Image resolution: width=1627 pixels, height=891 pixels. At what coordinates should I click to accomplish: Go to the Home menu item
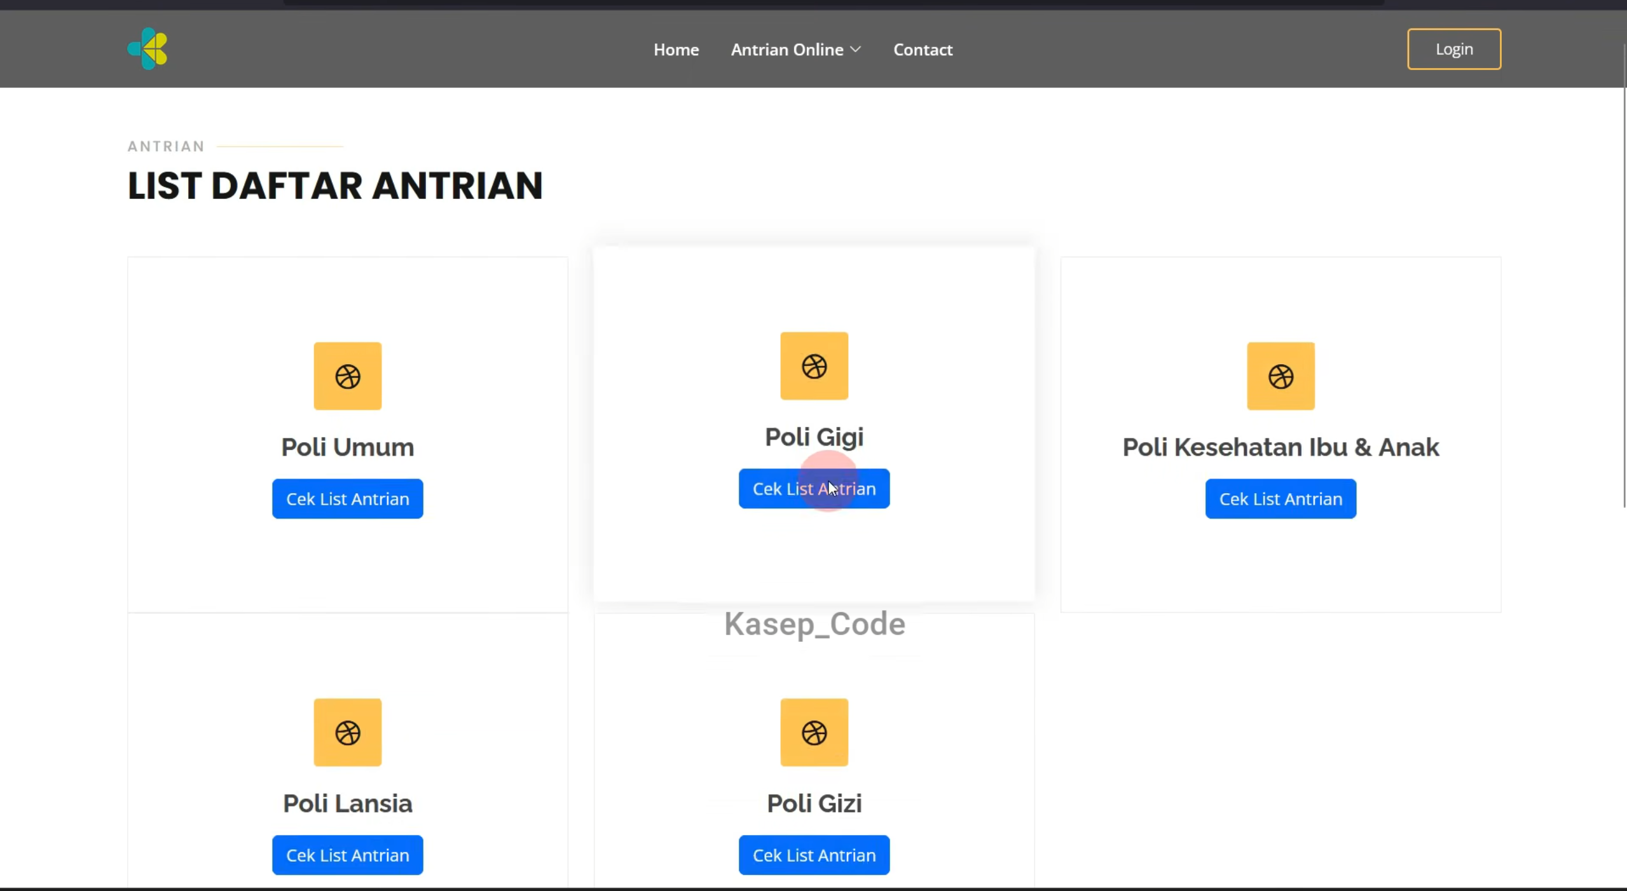point(676,50)
